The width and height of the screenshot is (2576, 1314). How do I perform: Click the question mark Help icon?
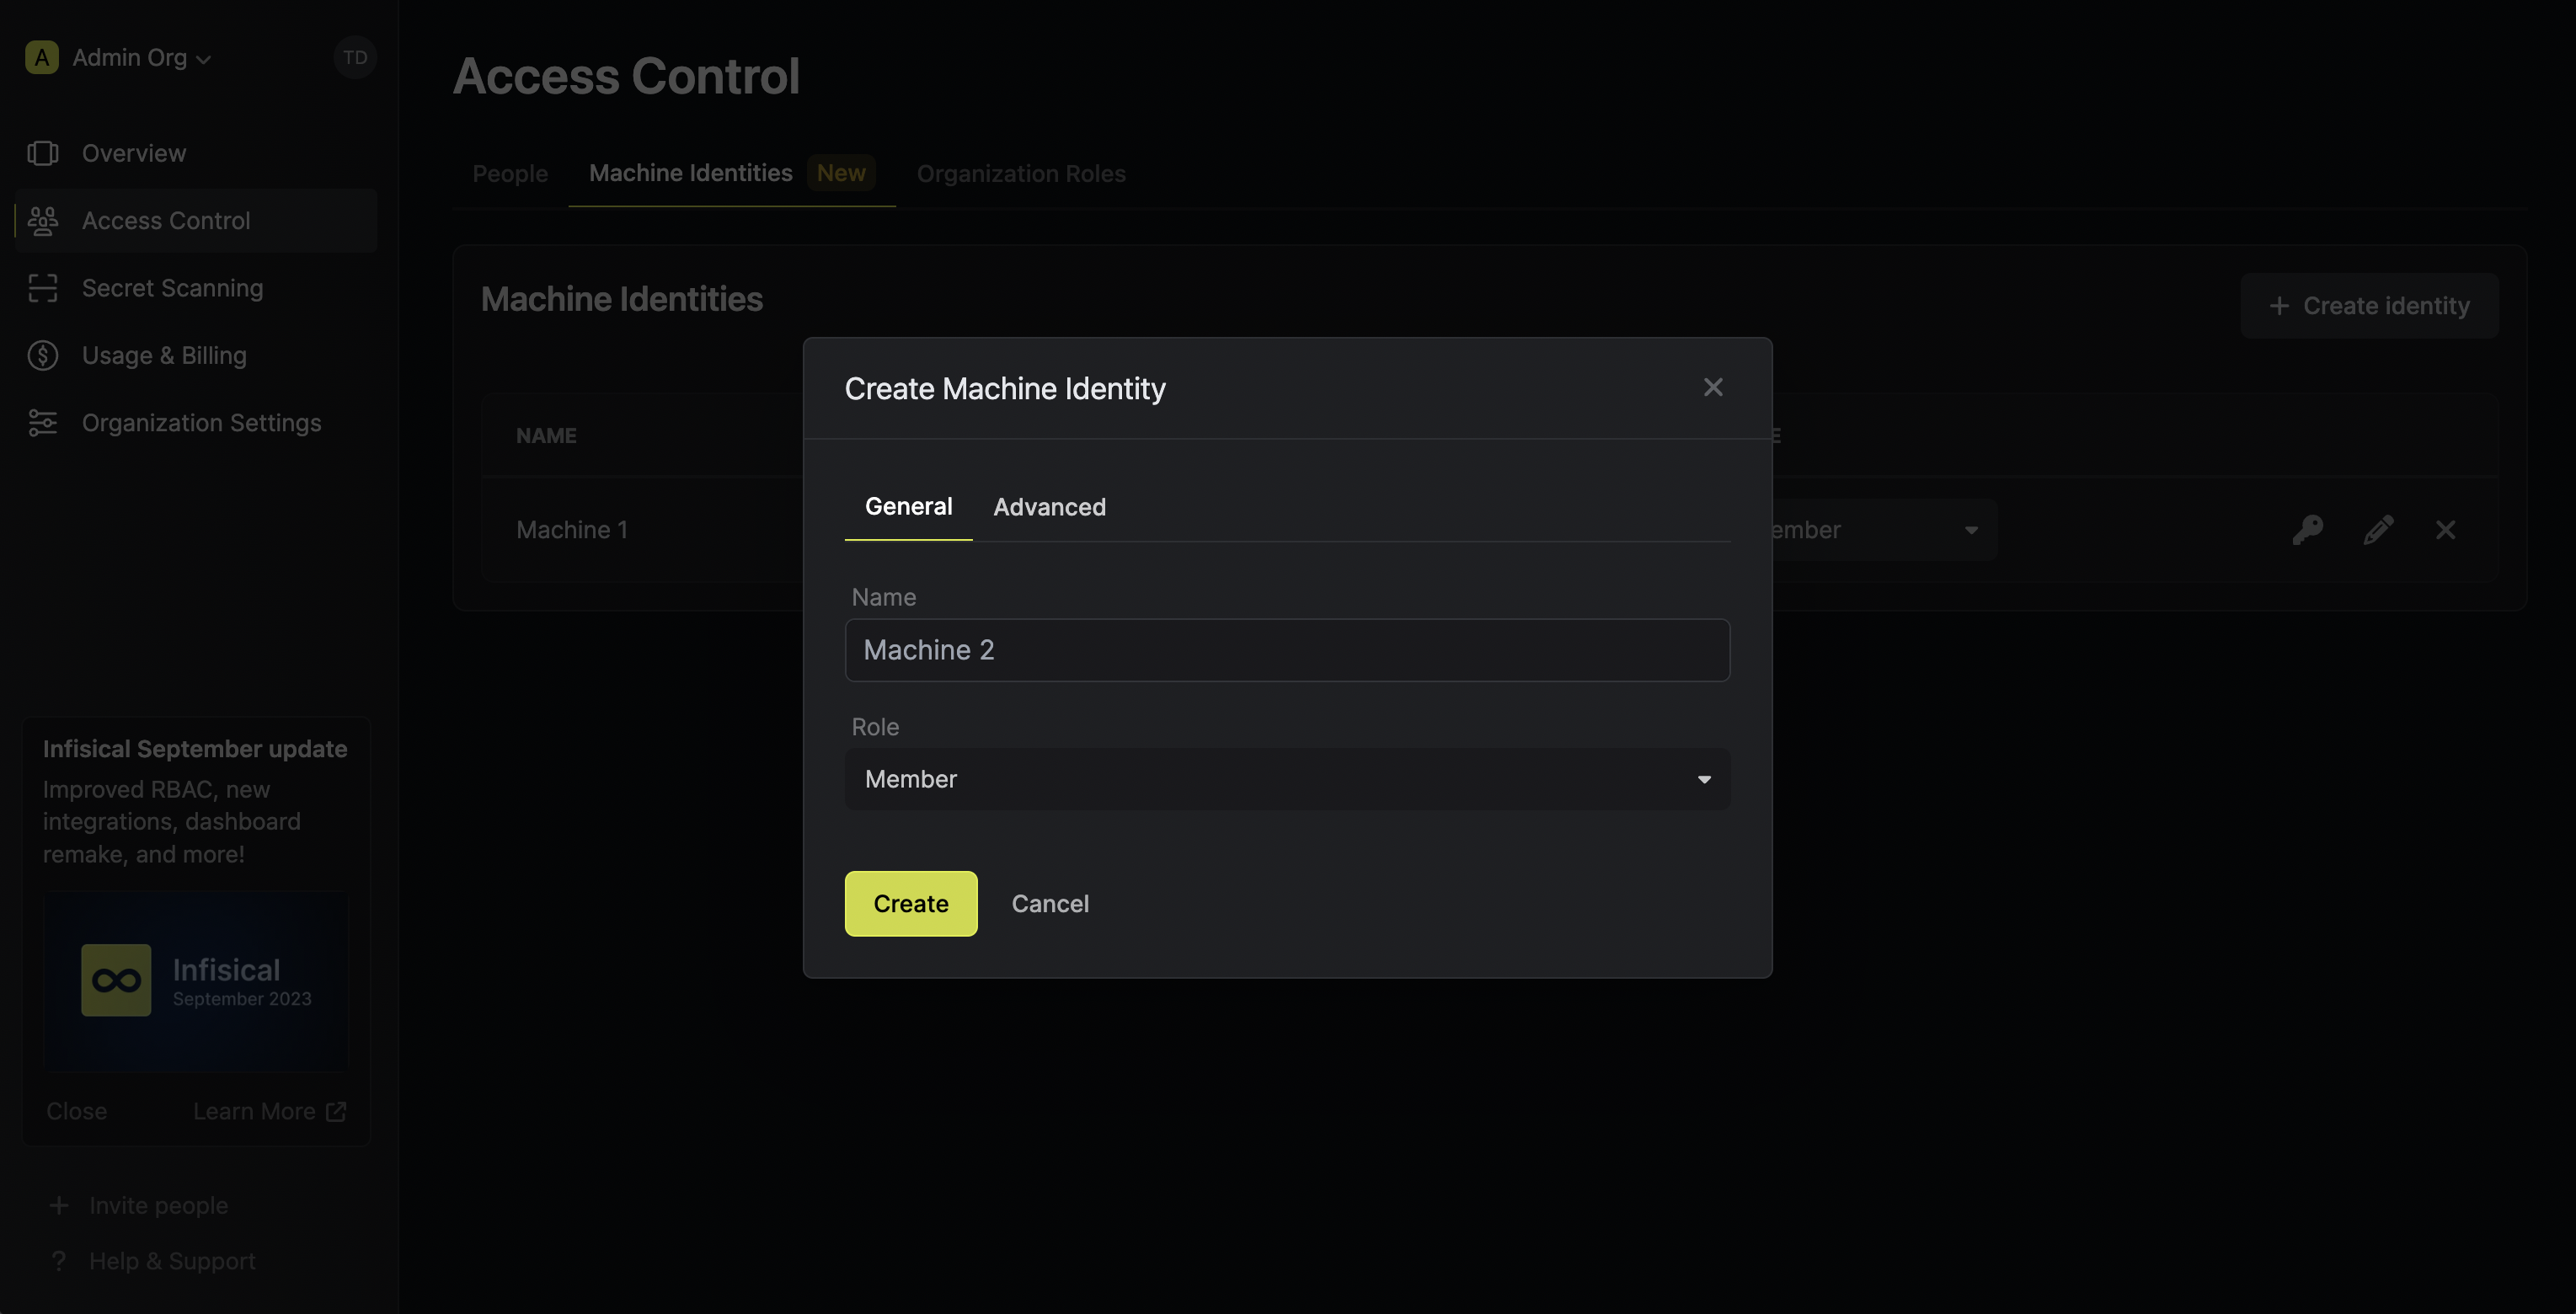(59, 1262)
